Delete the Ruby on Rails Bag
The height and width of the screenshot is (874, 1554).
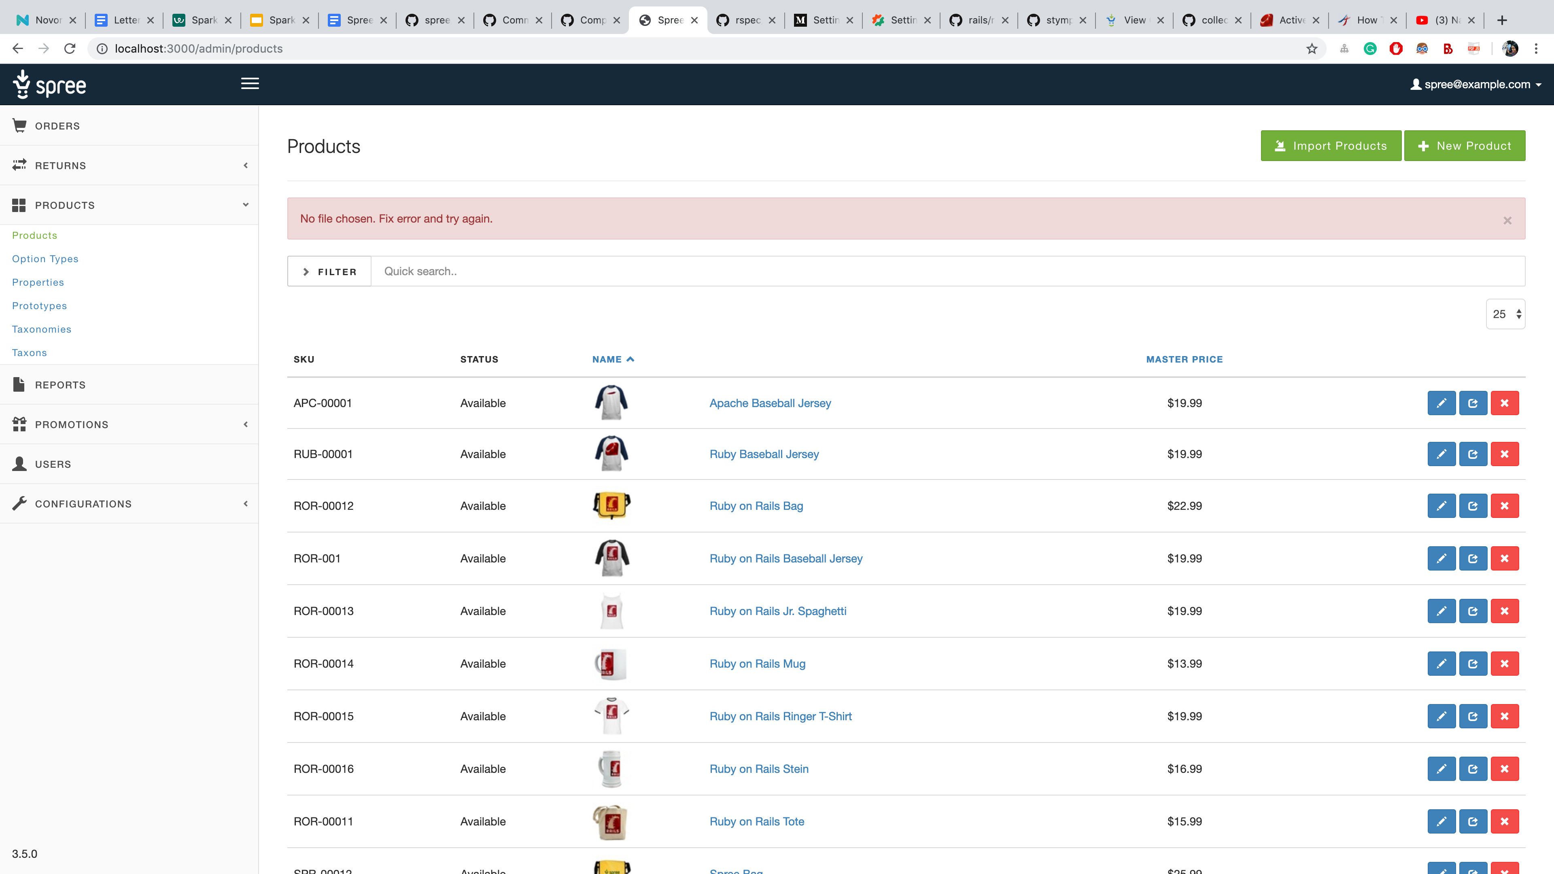[x=1505, y=506]
